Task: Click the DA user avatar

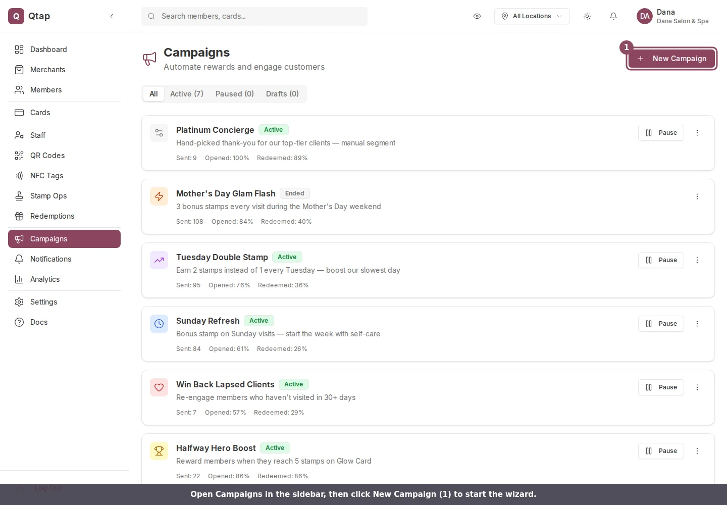Action: click(645, 16)
